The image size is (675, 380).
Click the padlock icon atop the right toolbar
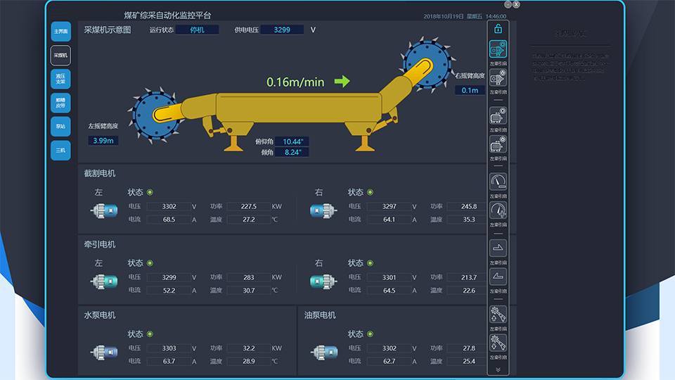pos(498,29)
